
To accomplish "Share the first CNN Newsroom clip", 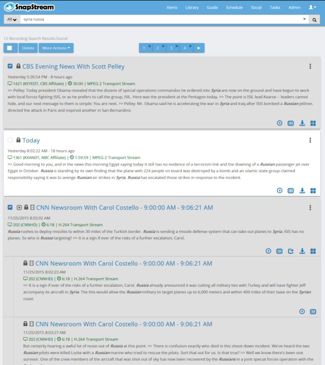I will 291,251.
